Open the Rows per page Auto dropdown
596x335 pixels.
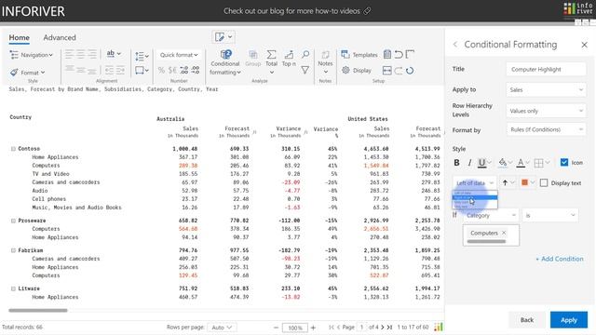[222, 327]
